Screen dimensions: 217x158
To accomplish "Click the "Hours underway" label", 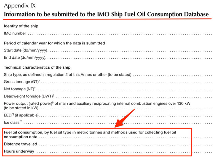I will pyautogui.click(x=19, y=151).
